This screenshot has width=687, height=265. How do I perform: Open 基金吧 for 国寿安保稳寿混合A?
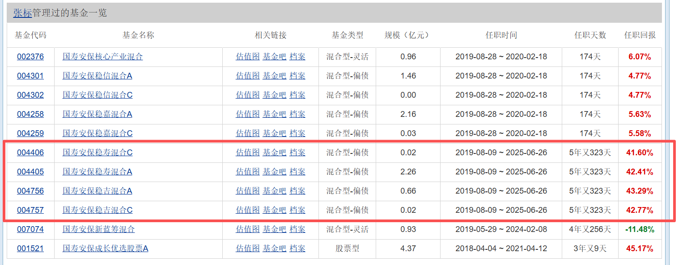[x=274, y=172]
